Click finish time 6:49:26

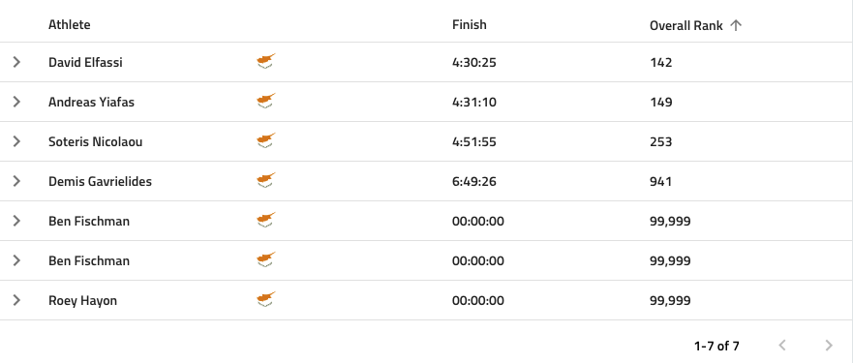pyautogui.click(x=473, y=181)
